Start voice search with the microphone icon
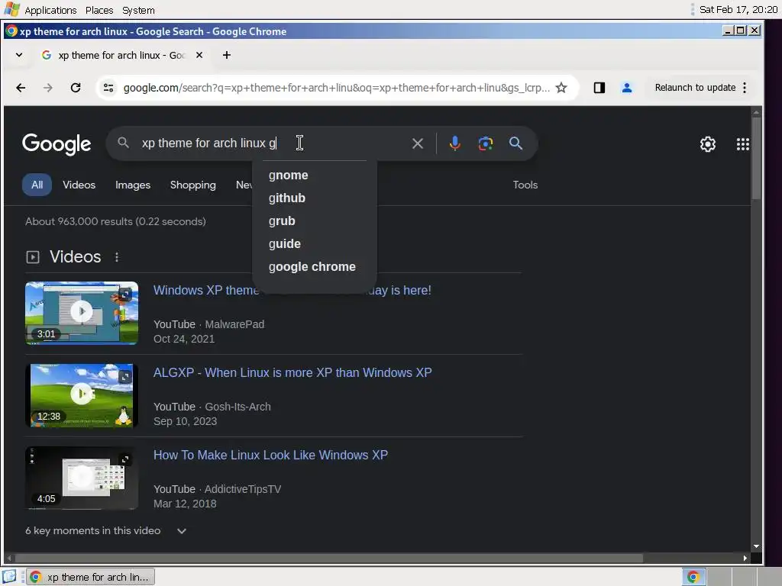 (x=454, y=143)
